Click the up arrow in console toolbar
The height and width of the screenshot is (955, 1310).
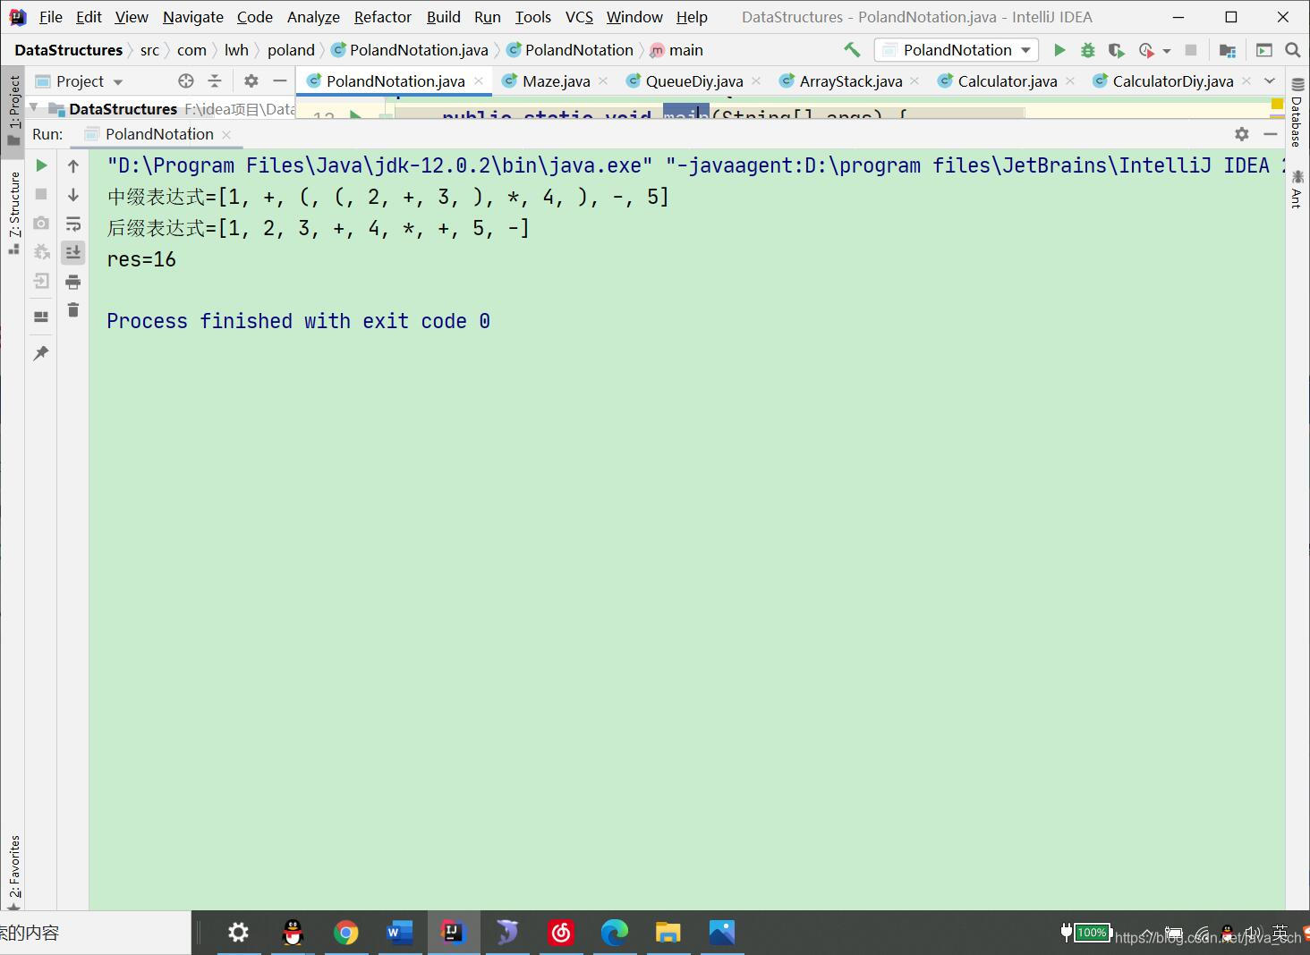pyautogui.click(x=73, y=165)
